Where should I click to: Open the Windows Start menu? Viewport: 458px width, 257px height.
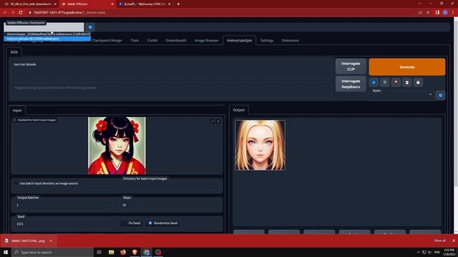tap(6, 252)
